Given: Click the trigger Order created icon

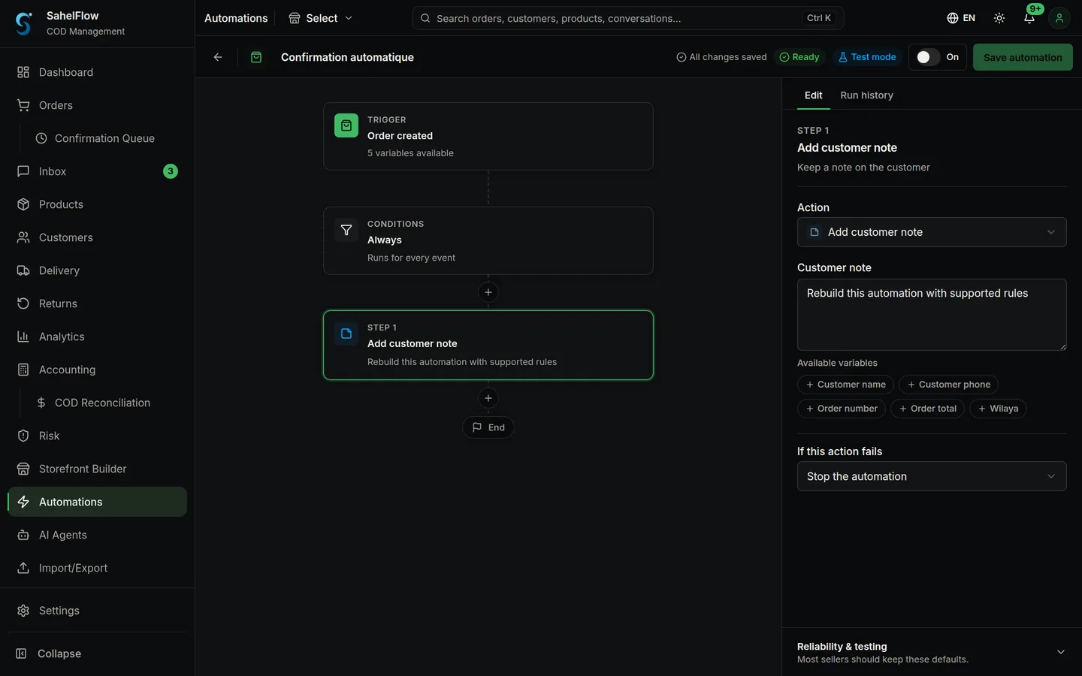Looking at the screenshot, I should tap(346, 125).
